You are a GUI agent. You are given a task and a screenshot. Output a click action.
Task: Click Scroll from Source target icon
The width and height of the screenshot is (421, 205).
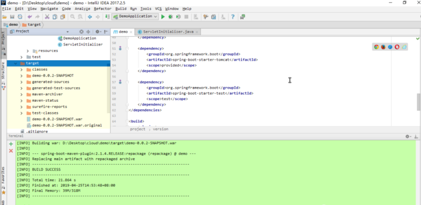[81, 31]
